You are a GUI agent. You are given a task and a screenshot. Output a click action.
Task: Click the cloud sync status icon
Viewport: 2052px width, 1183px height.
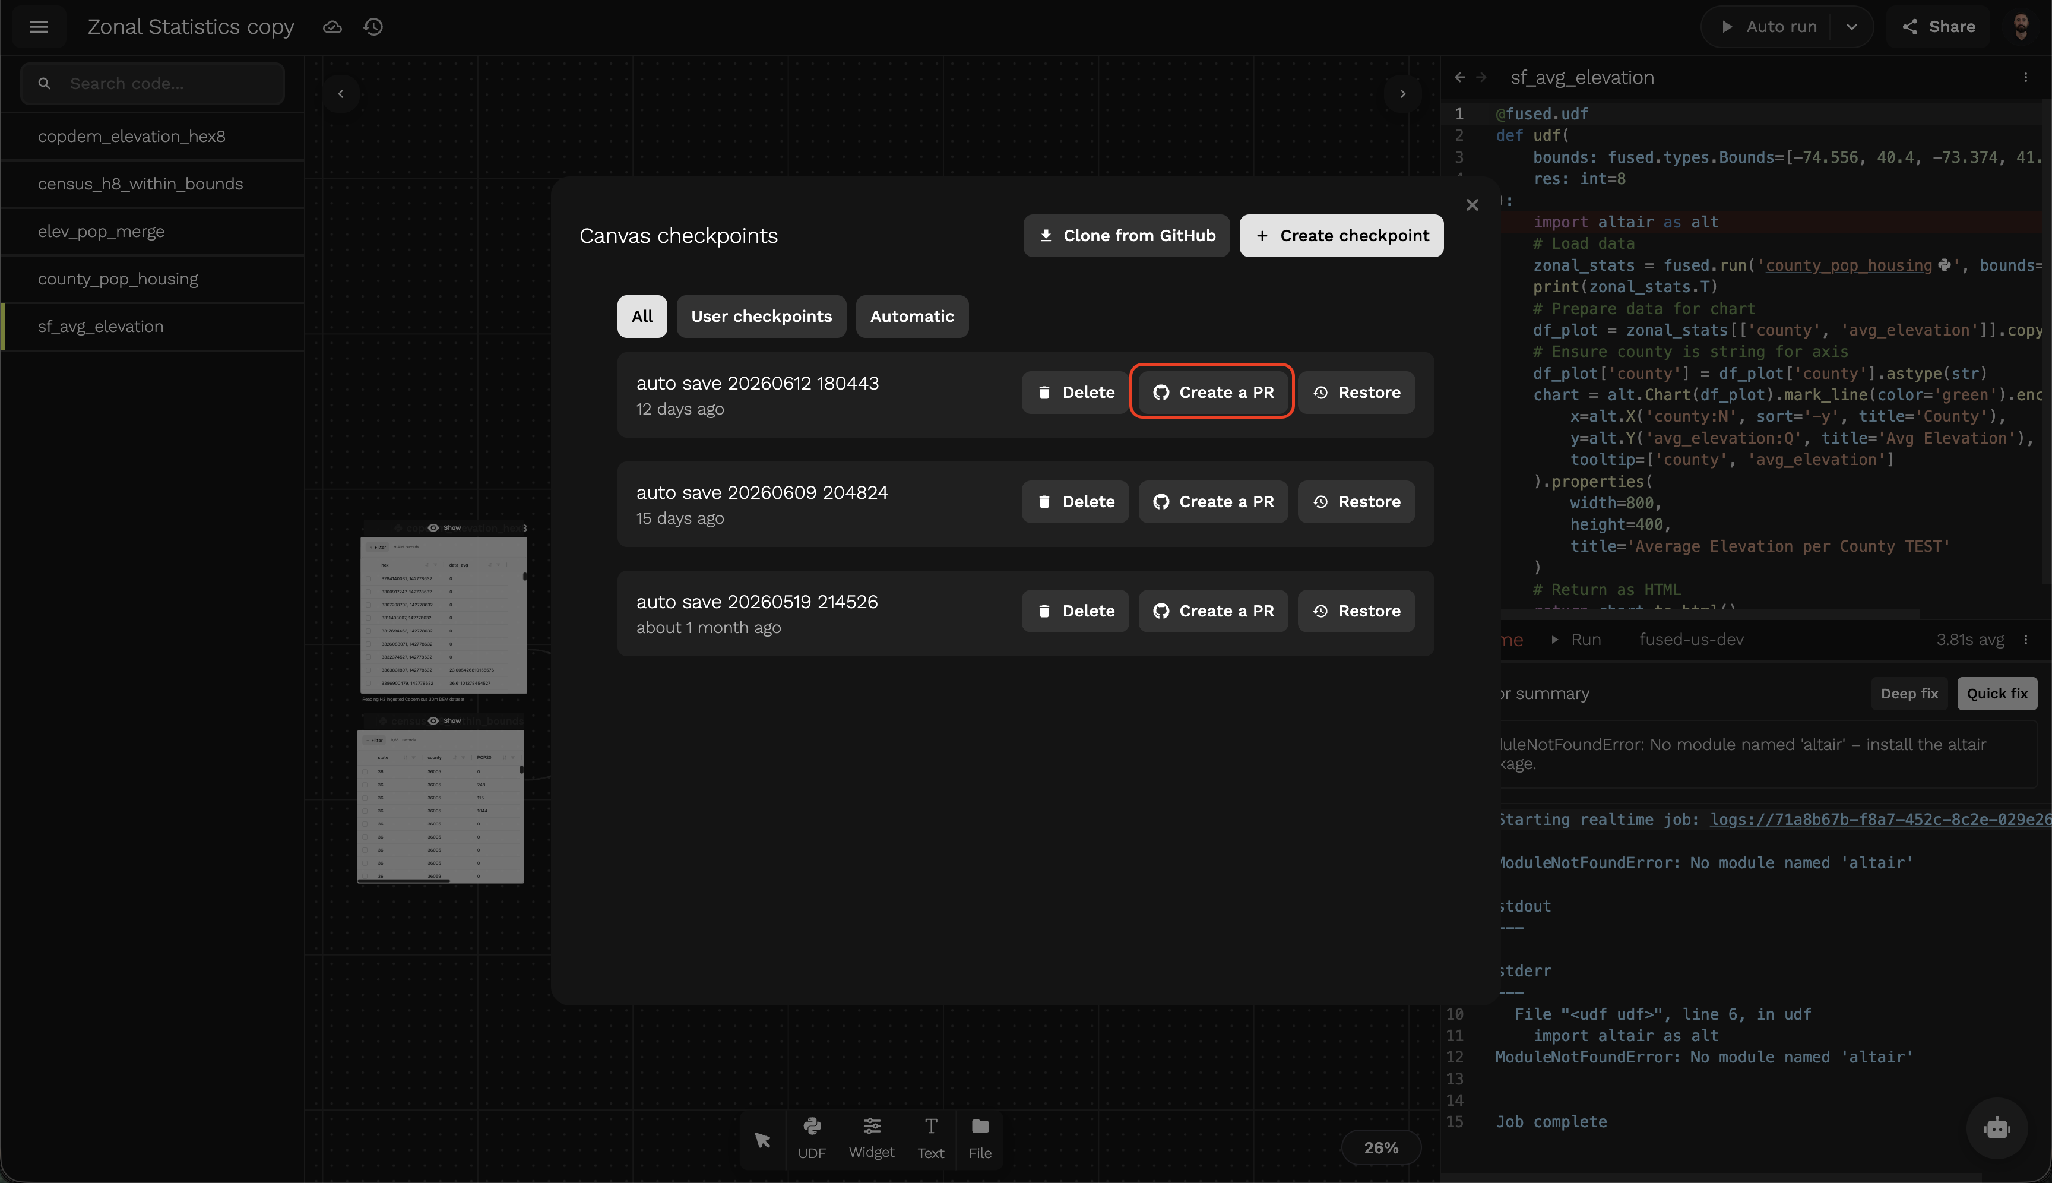[x=332, y=27]
